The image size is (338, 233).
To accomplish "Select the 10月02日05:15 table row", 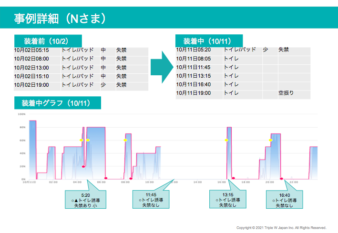I will 80,50.
